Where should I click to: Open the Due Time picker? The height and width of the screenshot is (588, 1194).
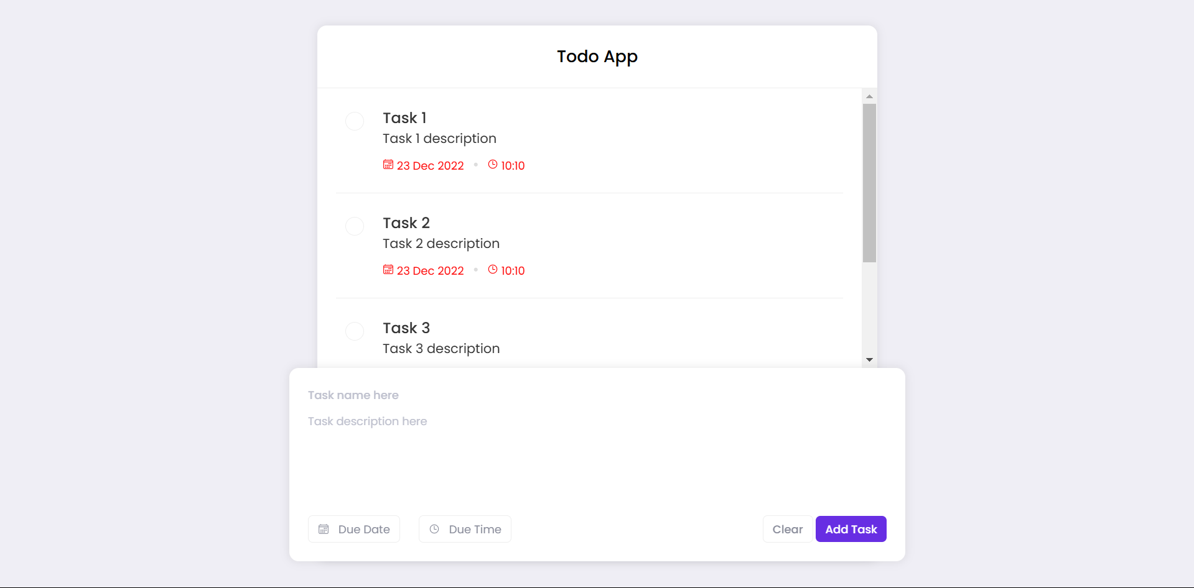click(465, 530)
